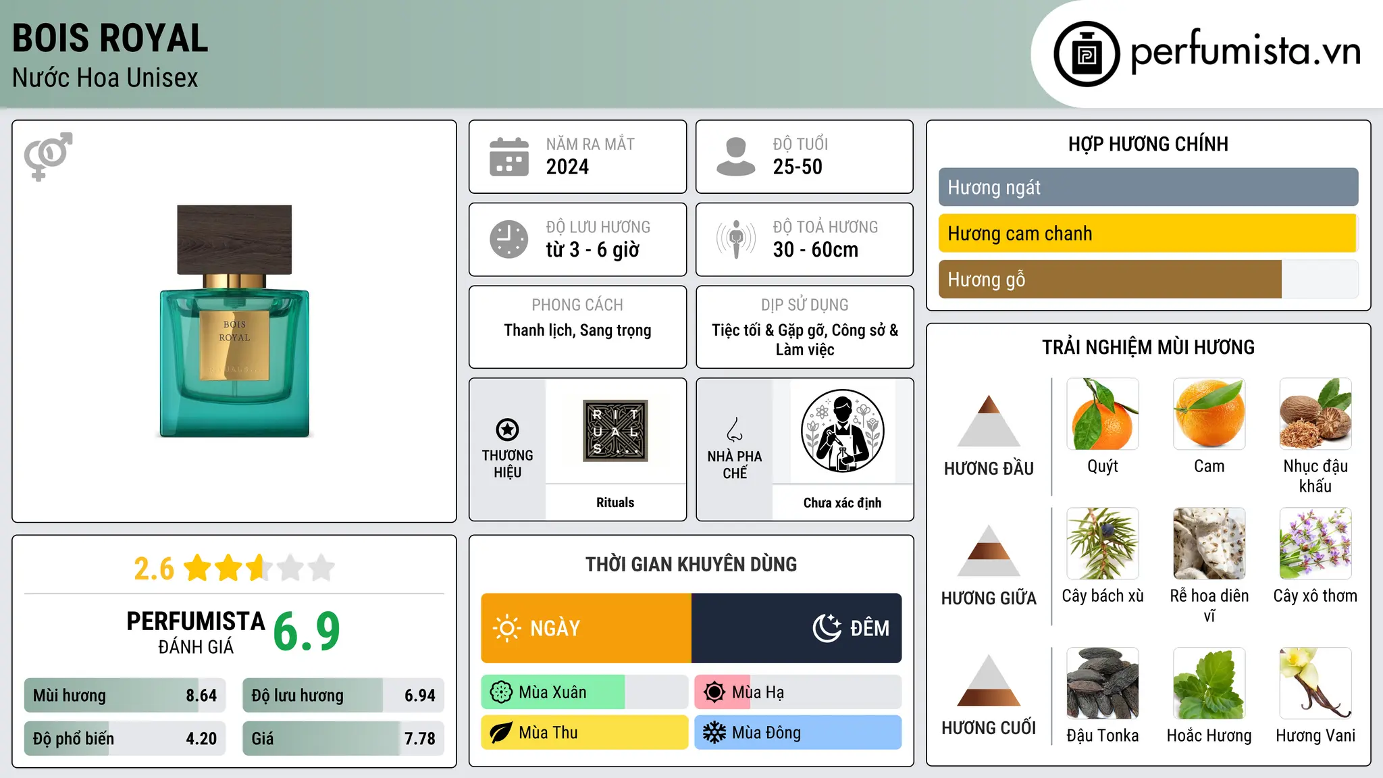Image resolution: width=1383 pixels, height=778 pixels.
Task: Click the Trải nghiệm mùi hương heading
Action: point(1148,347)
